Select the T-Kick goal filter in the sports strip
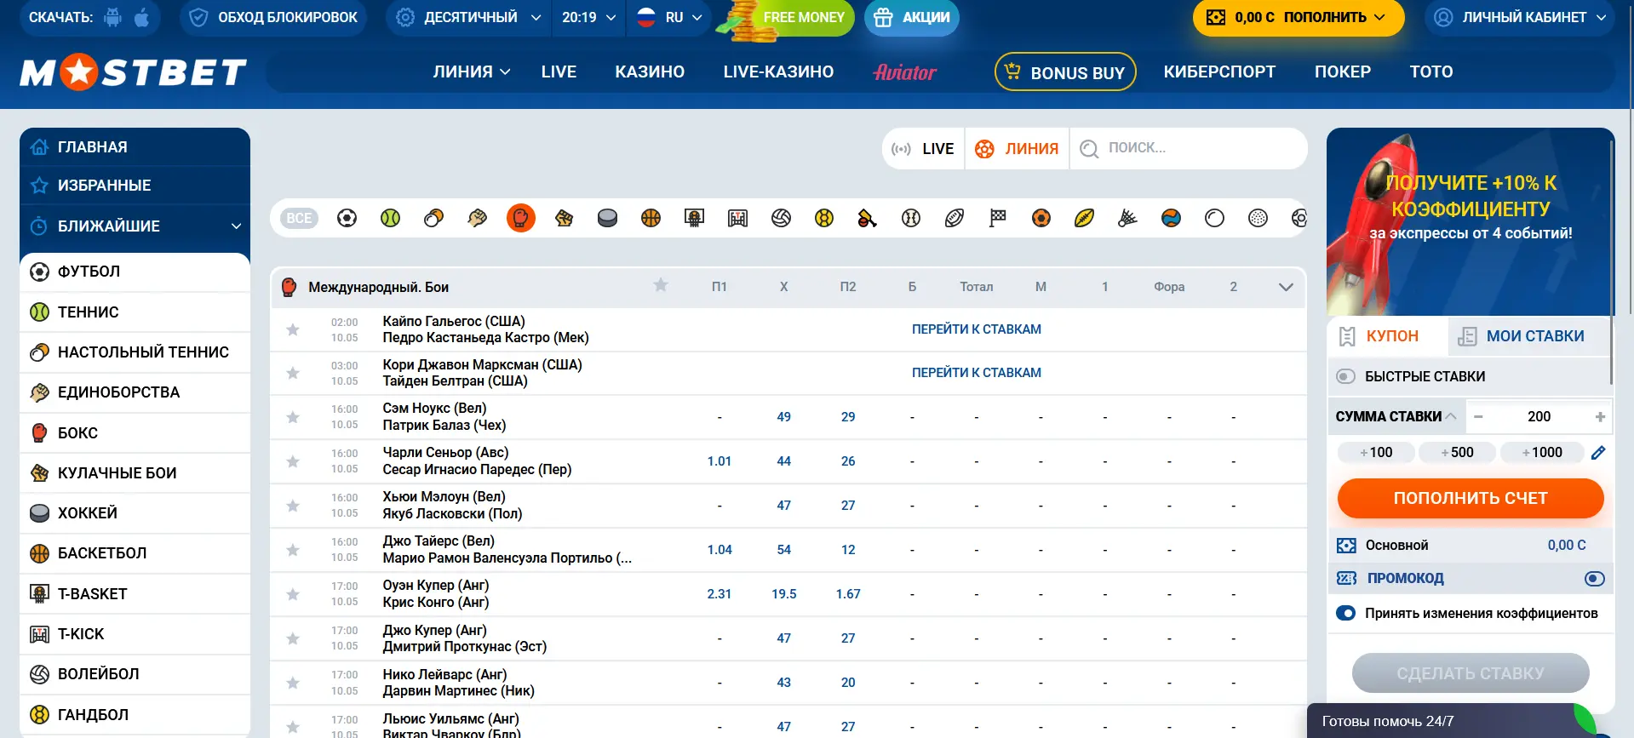 pos(737,218)
